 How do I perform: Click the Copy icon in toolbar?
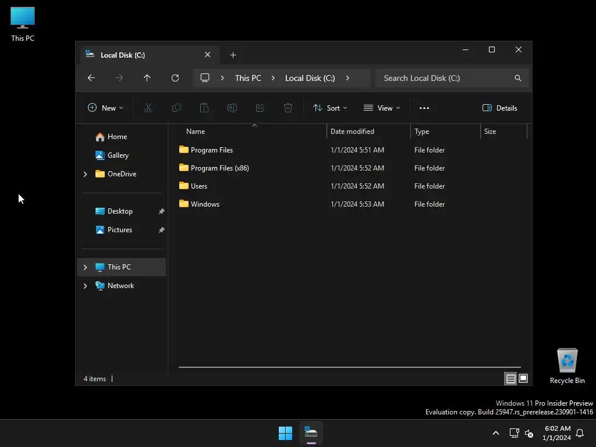pos(176,108)
